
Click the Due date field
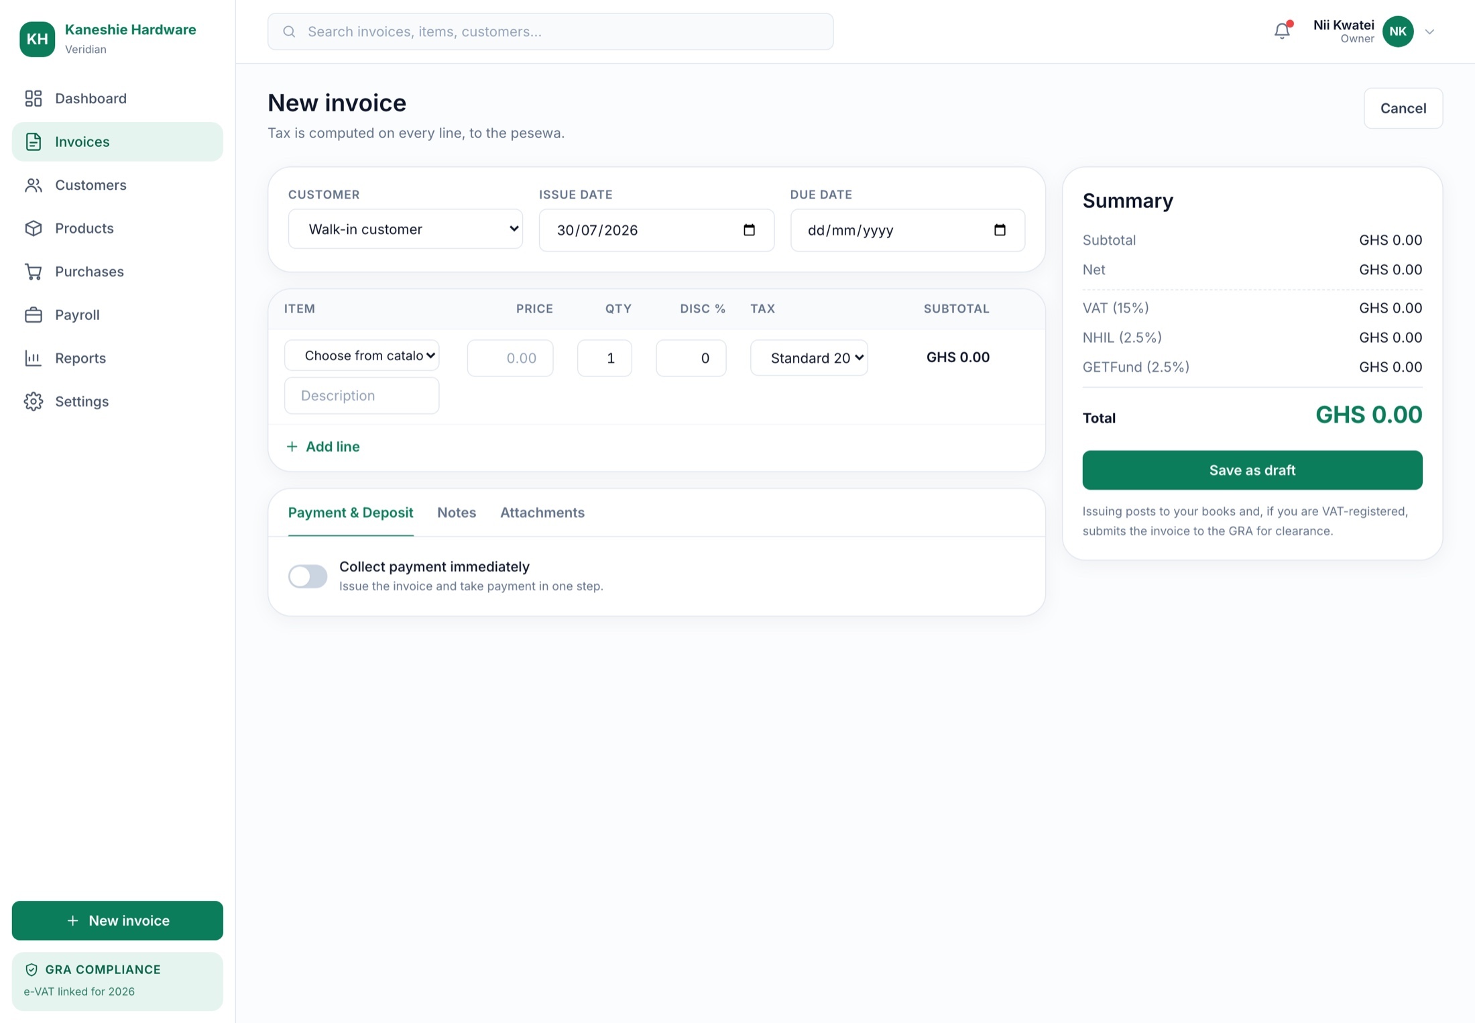pos(908,230)
